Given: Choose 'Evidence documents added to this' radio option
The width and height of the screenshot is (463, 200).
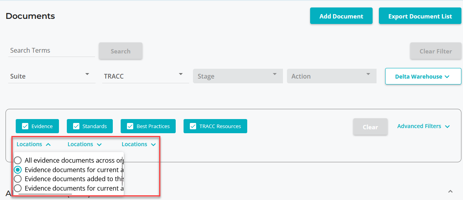Looking at the screenshot, I should (x=18, y=179).
